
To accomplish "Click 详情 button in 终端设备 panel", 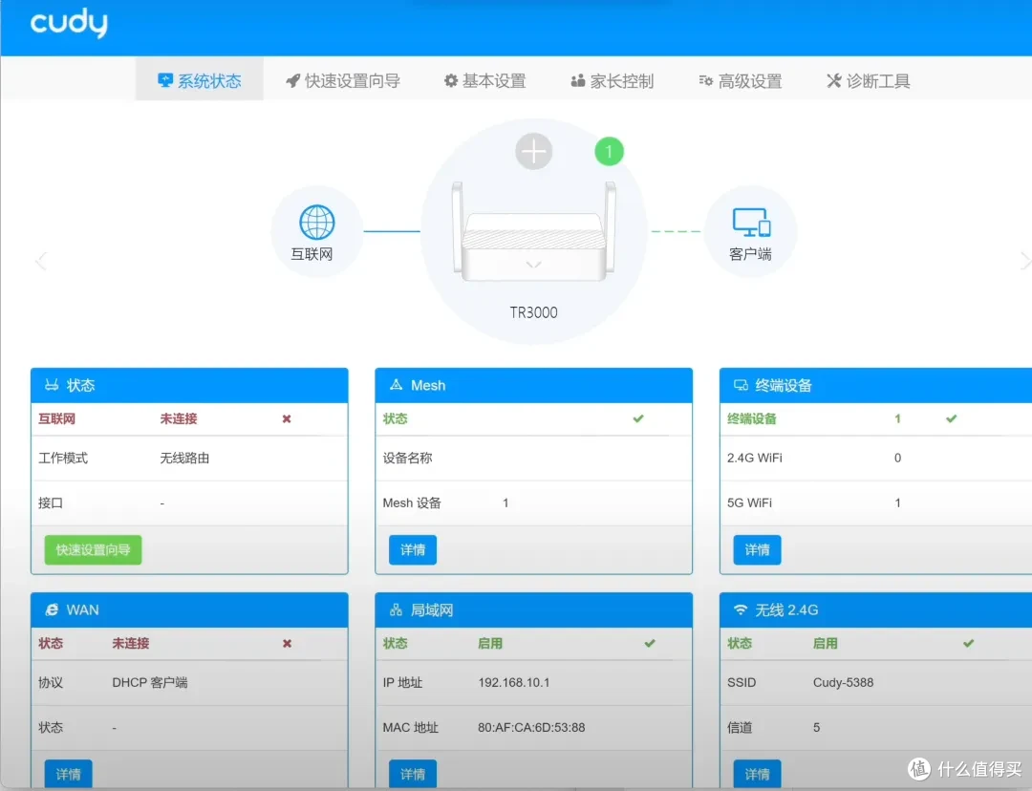I will tap(757, 549).
